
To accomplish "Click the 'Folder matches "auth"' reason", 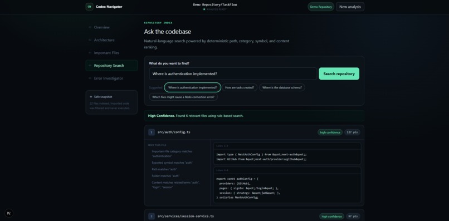I will point(165,176).
